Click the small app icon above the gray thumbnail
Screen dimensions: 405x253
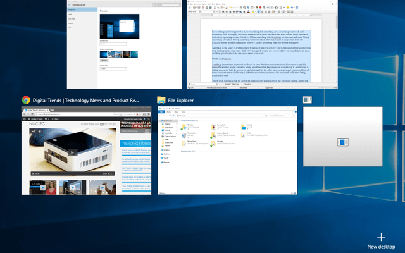308,100
